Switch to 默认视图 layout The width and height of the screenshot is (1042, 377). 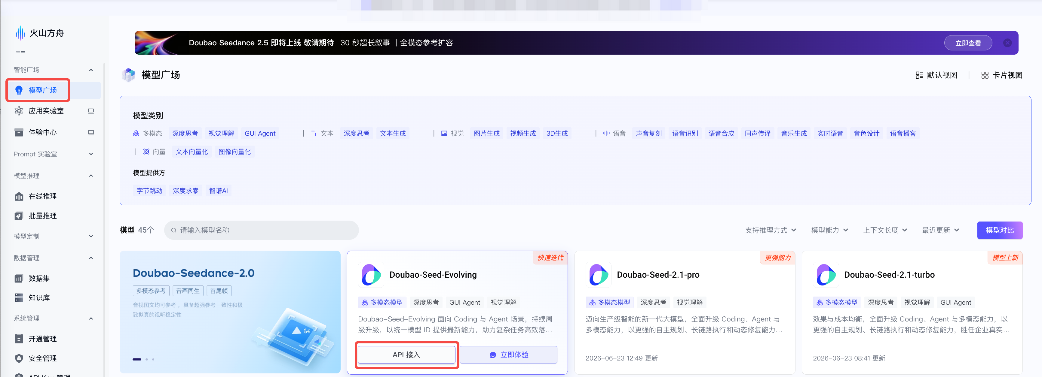tap(936, 75)
